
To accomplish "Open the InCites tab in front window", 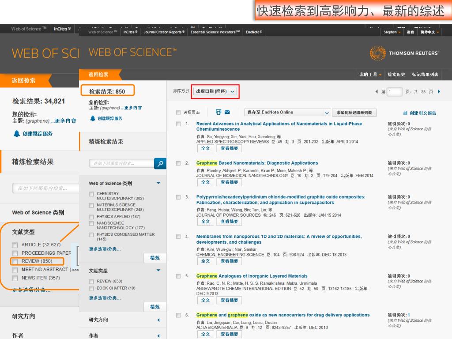I will (x=130, y=32).
